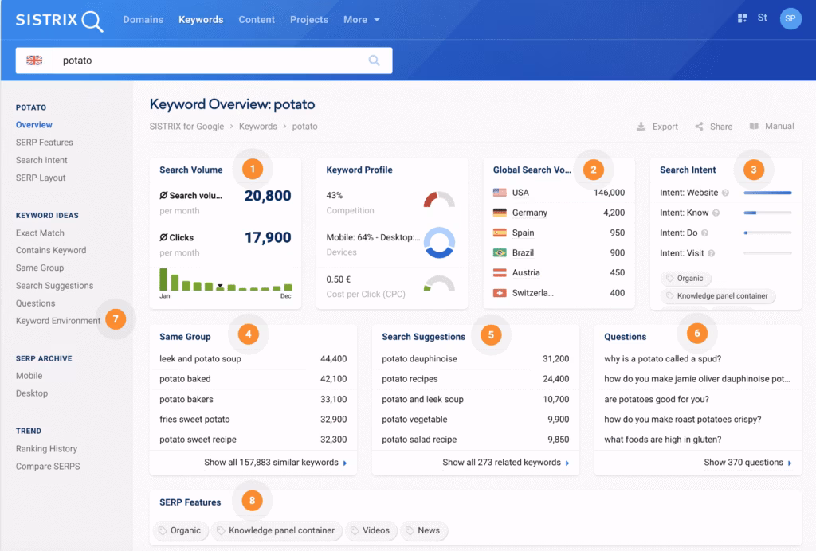Open Ranking History in sidebar
Image resolution: width=816 pixels, height=551 pixels.
click(x=46, y=449)
